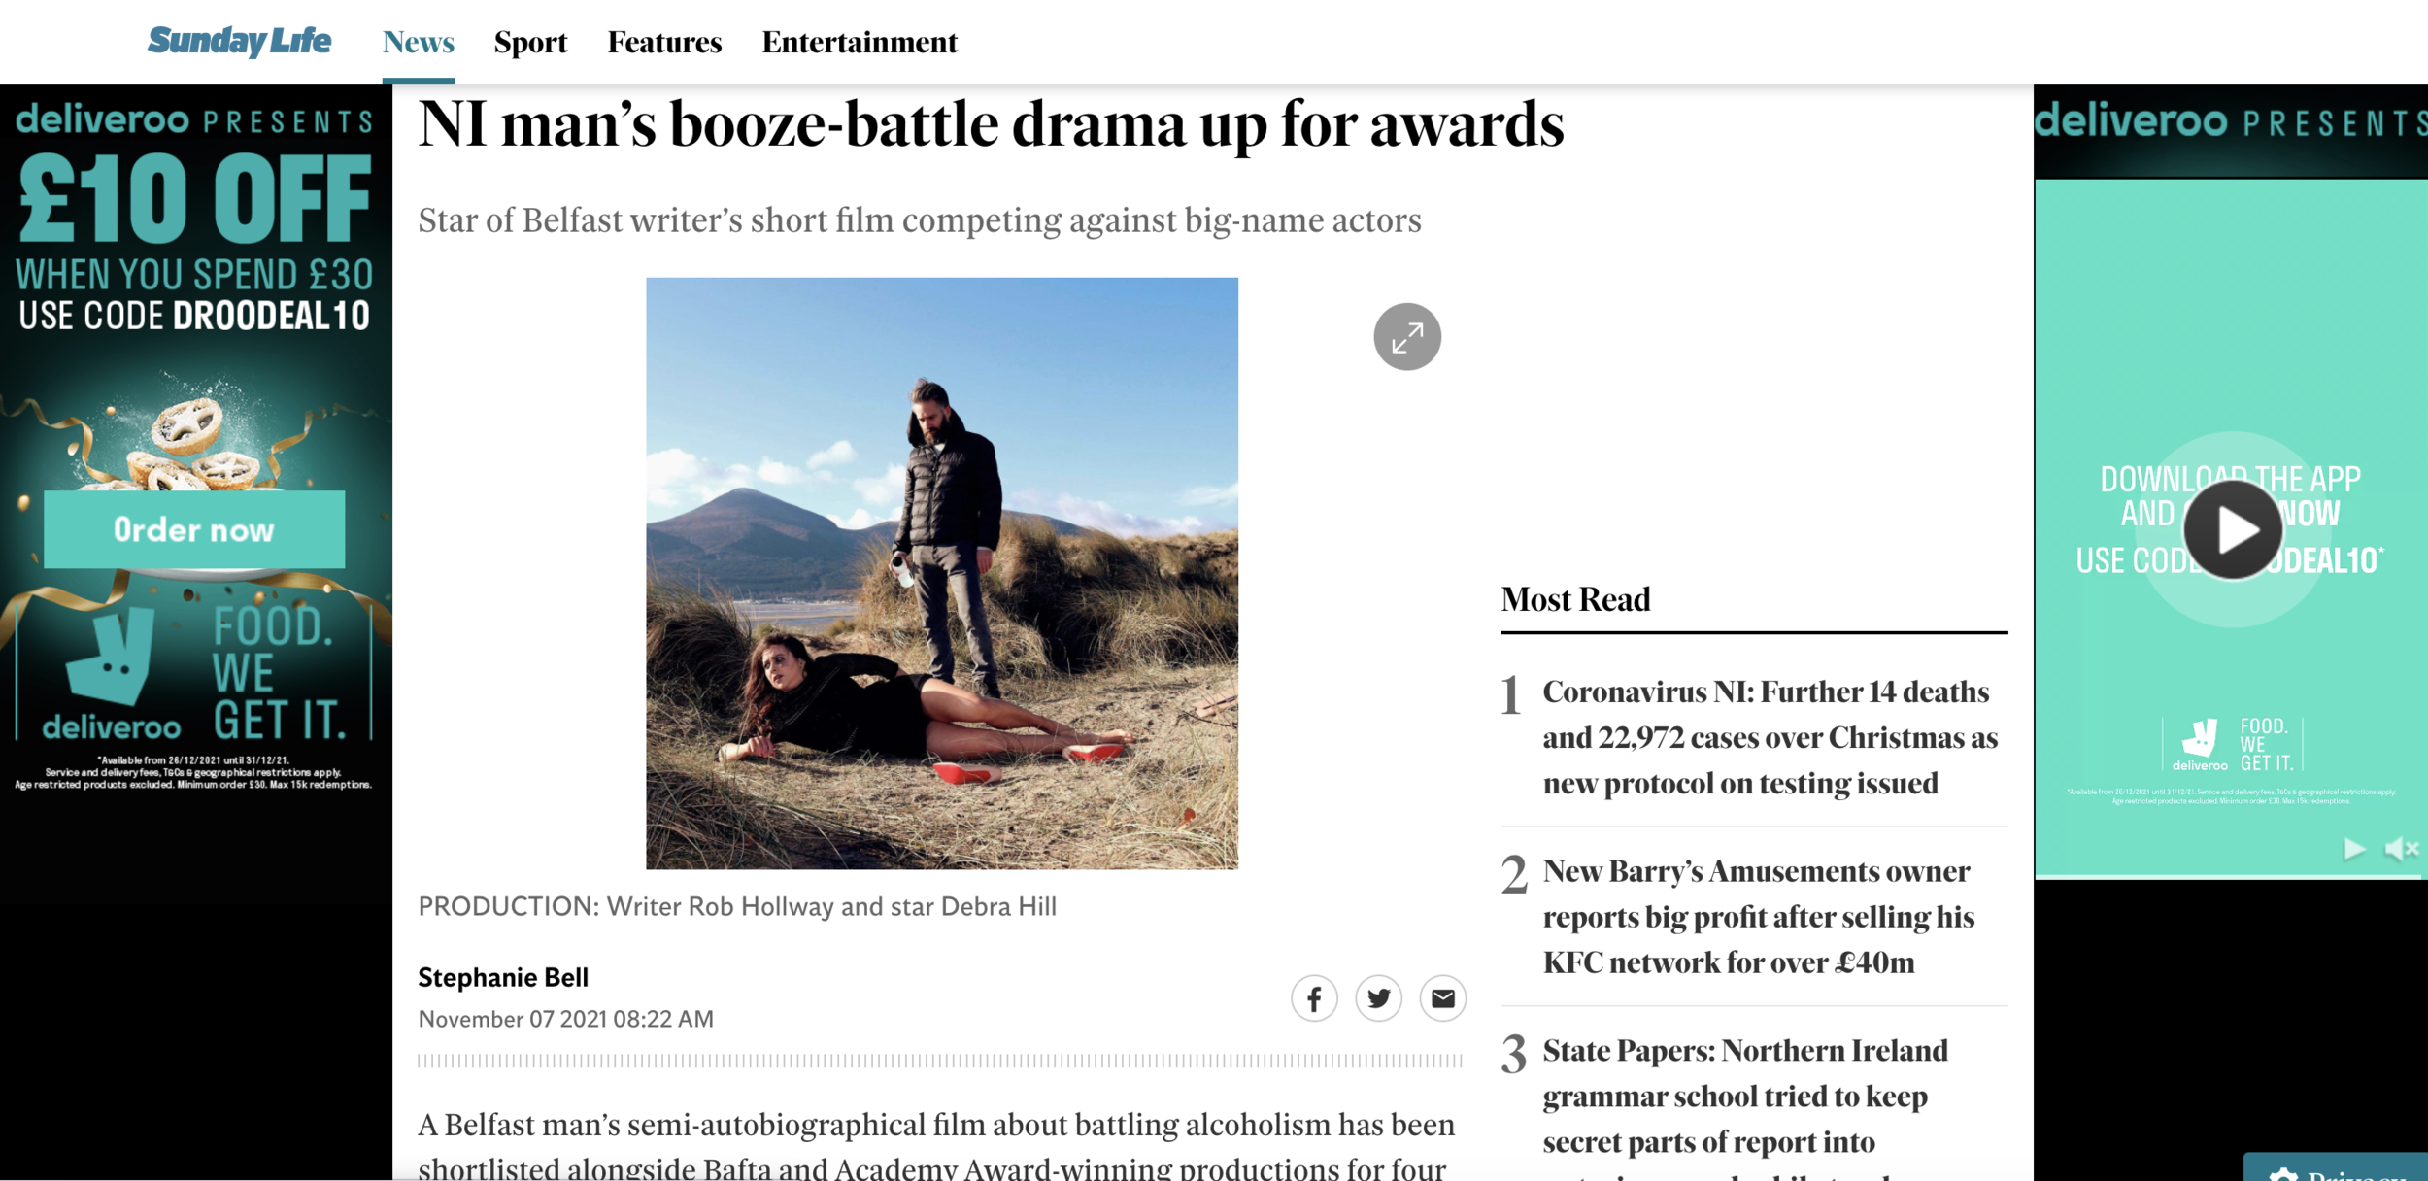Click the author name Stephanie Bell
This screenshot has height=1181, width=2428.
[x=503, y=977]
